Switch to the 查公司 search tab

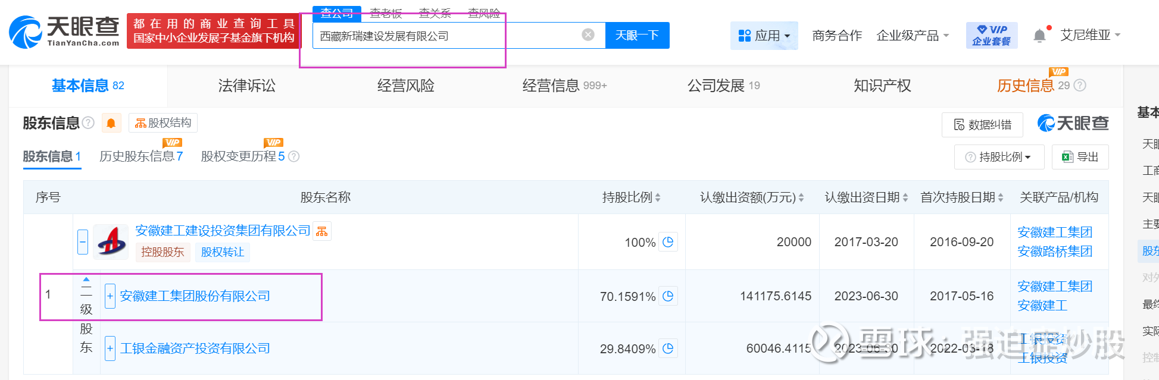coord(337,13)
